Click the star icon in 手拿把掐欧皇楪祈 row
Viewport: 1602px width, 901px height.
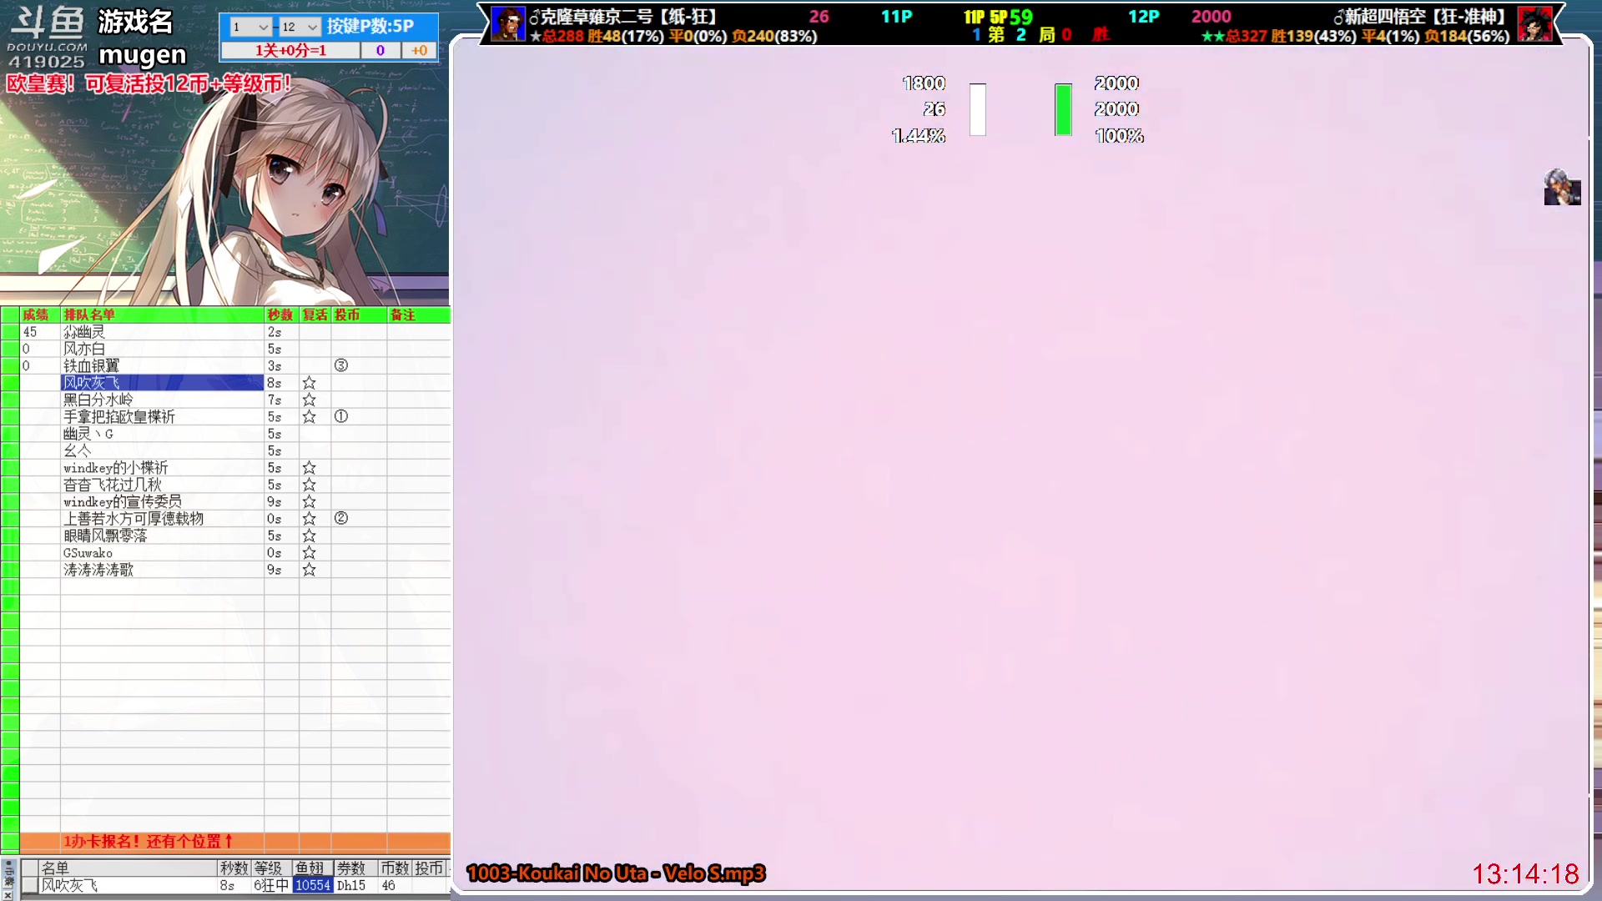click(x=309, y=416)
